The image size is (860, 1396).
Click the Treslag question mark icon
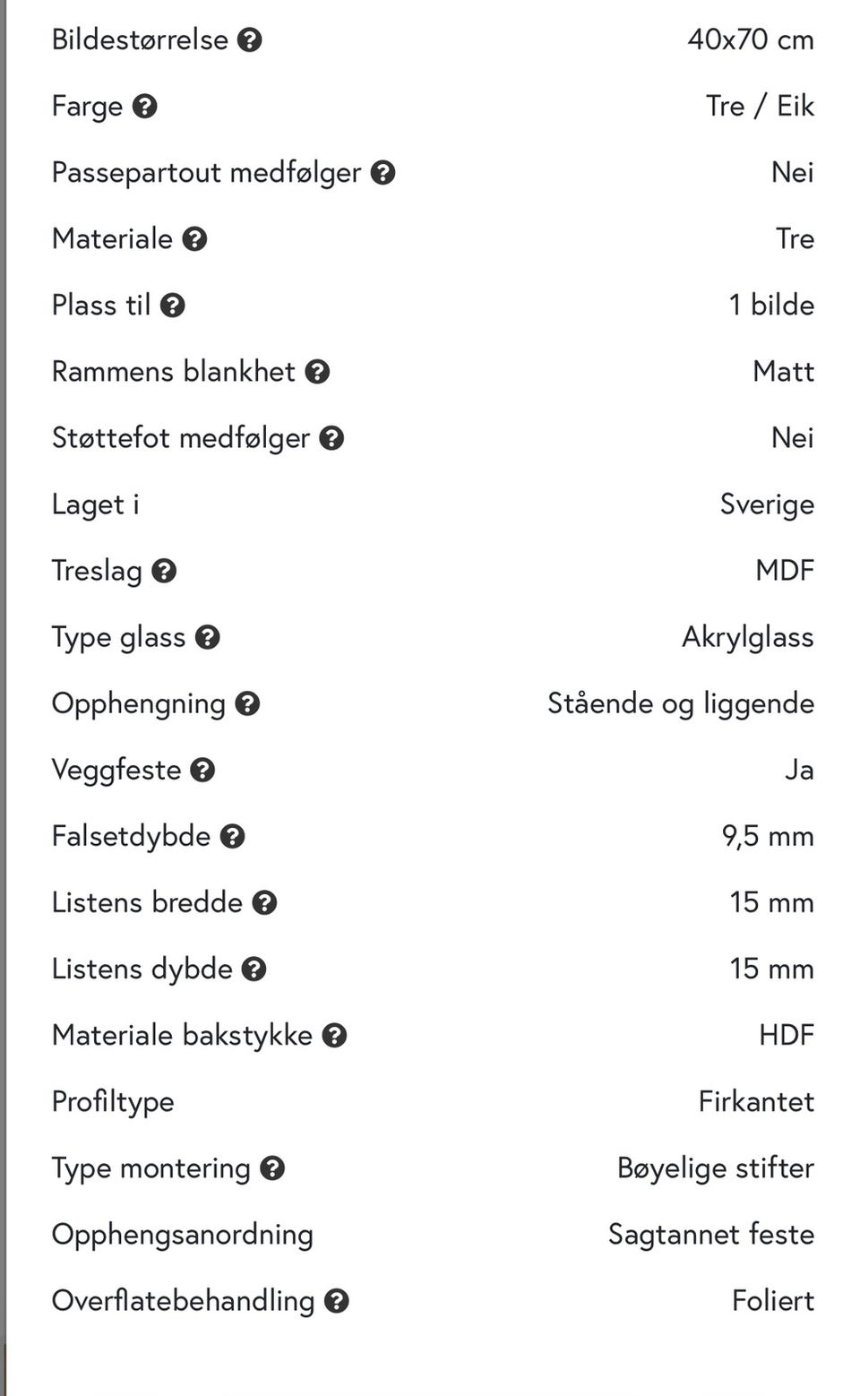click(164, 571)
